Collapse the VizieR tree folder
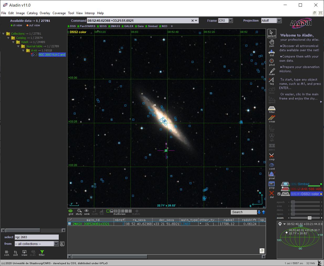324x266 pixels. (x=14, y=42)
